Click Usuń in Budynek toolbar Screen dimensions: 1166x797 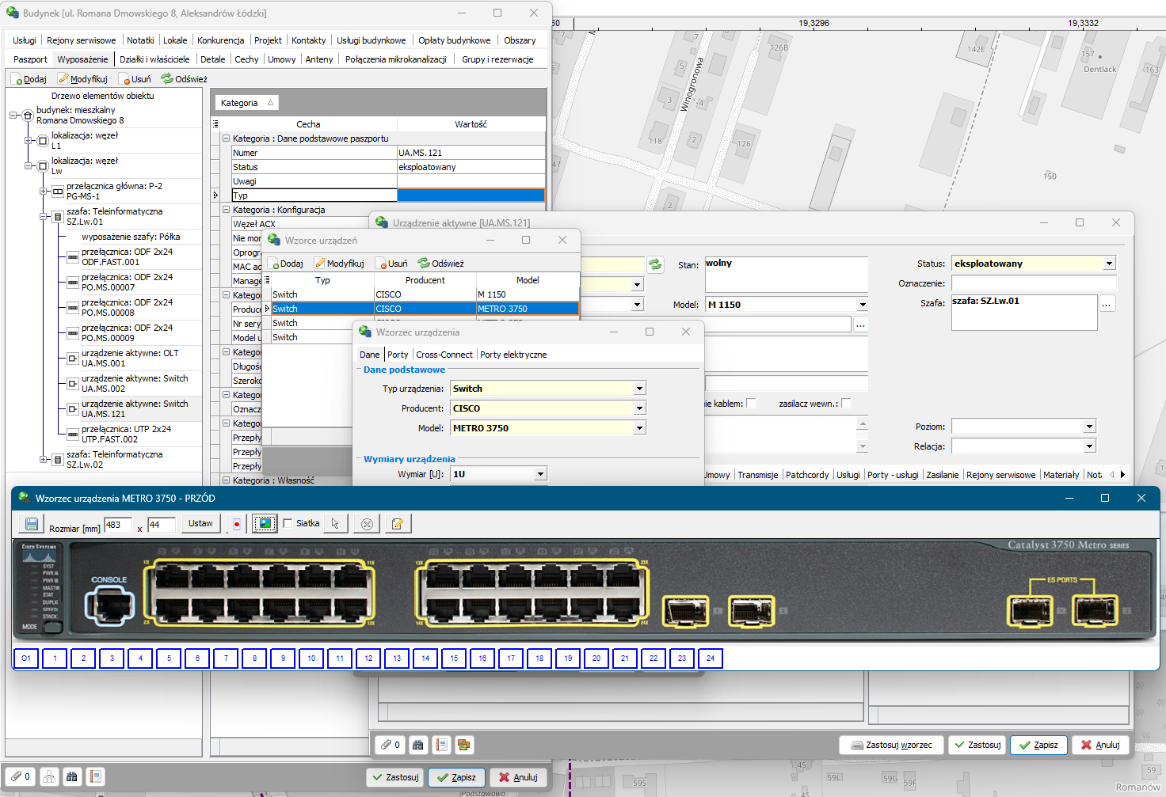point(135,79)
